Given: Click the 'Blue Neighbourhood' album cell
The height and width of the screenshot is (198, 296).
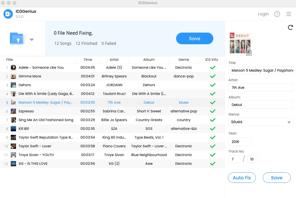Looking at the screenshot, I should [149, 155].
